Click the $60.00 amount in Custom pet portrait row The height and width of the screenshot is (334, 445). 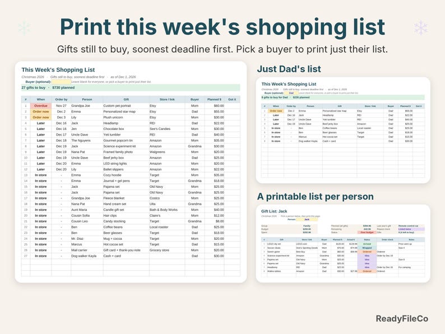coord(214,106)
